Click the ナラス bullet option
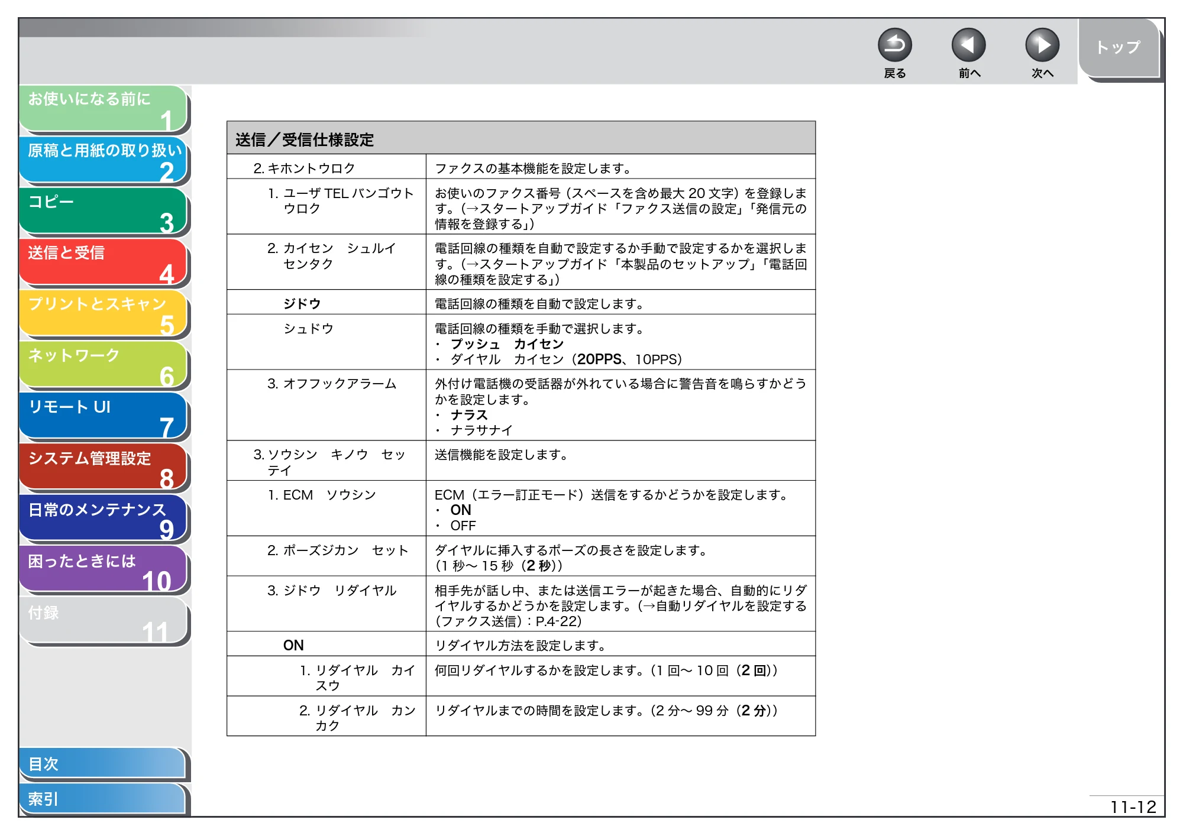This screenshot has width=1183, height=836. coord(469,415)
